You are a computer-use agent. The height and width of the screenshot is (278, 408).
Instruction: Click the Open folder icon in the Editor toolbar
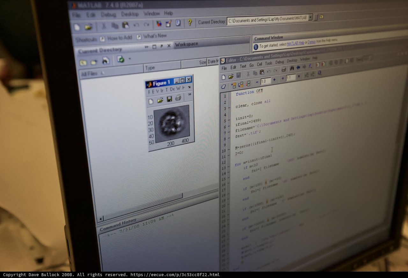point(231,76)
